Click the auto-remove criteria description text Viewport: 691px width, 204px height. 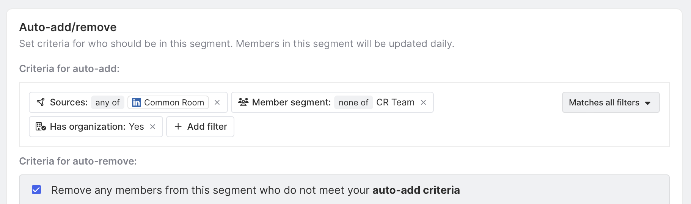[x=255, y=190]
